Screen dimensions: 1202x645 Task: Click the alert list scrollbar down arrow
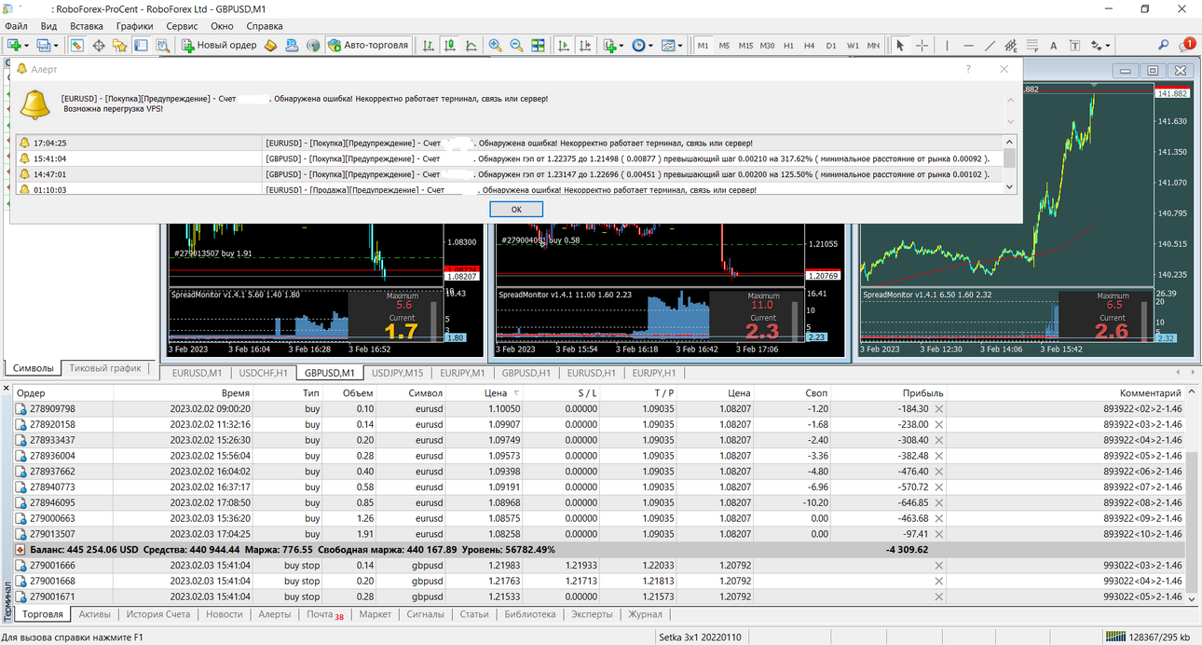point(1009,187)
